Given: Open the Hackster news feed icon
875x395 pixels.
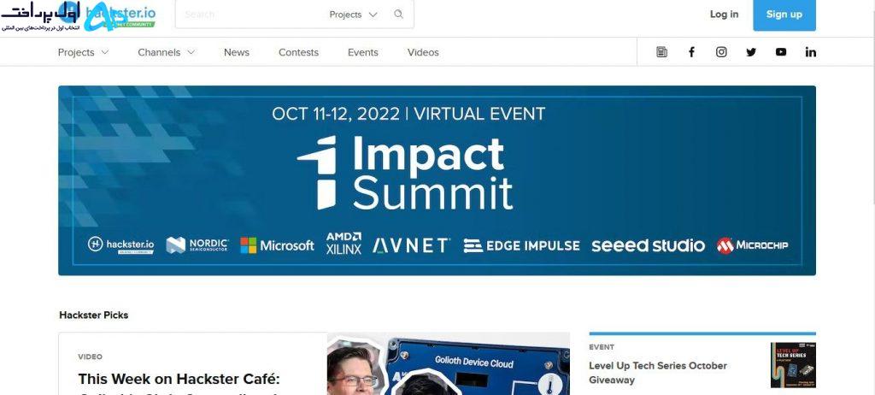Looking at the screenshot, I should tap(662, 52).
